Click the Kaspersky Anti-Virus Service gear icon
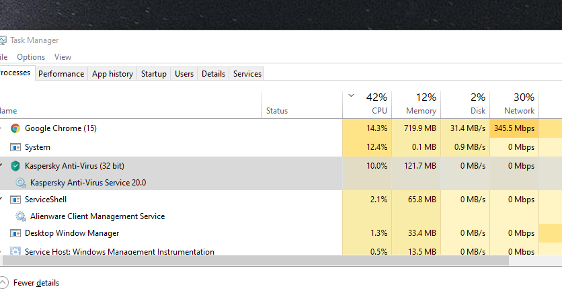562x297 pixels. point(21,182)
